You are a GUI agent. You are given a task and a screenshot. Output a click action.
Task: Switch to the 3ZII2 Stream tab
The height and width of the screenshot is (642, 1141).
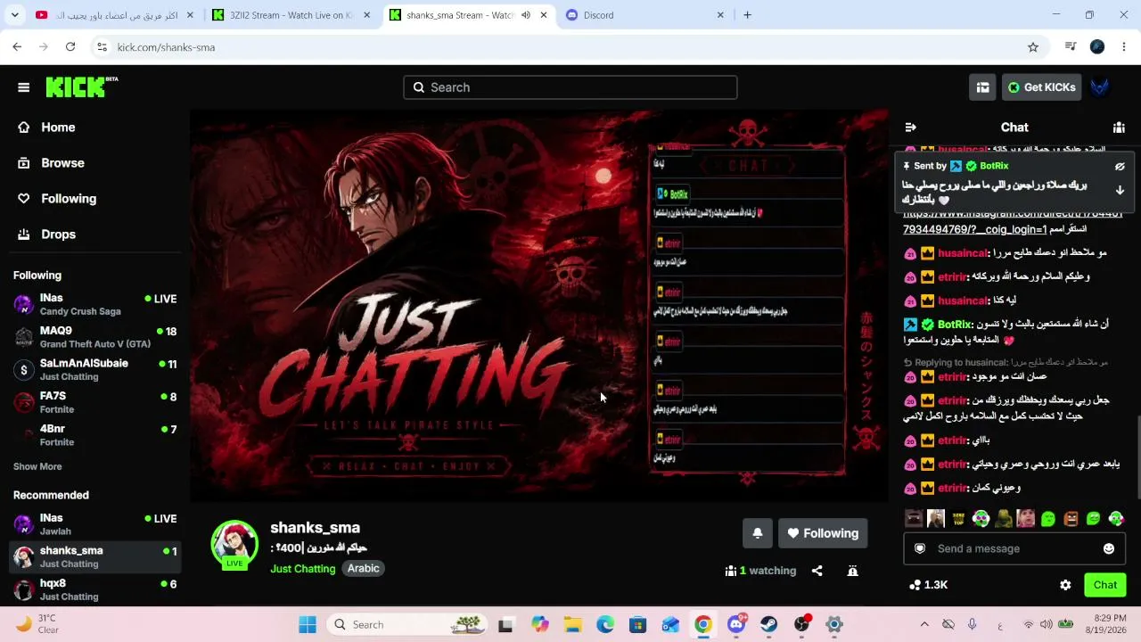pyautogui.click(x=291, y=15)
